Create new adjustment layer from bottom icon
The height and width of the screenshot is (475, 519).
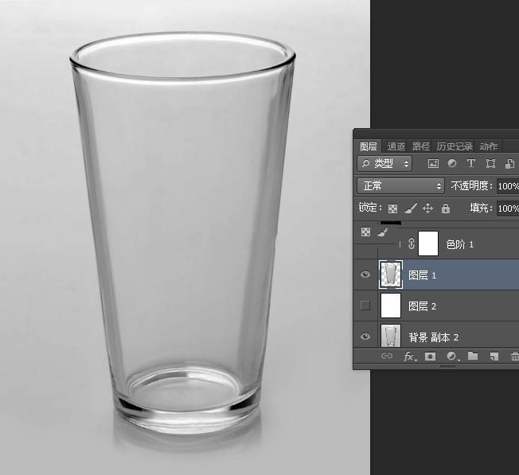[x=451, y=356]
